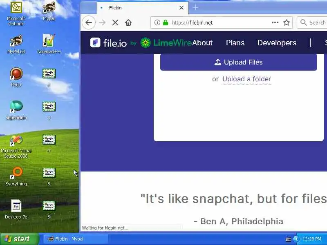
Task: Click the Upload a folder link
Action: pyautogui.click(x=246, y=79)
